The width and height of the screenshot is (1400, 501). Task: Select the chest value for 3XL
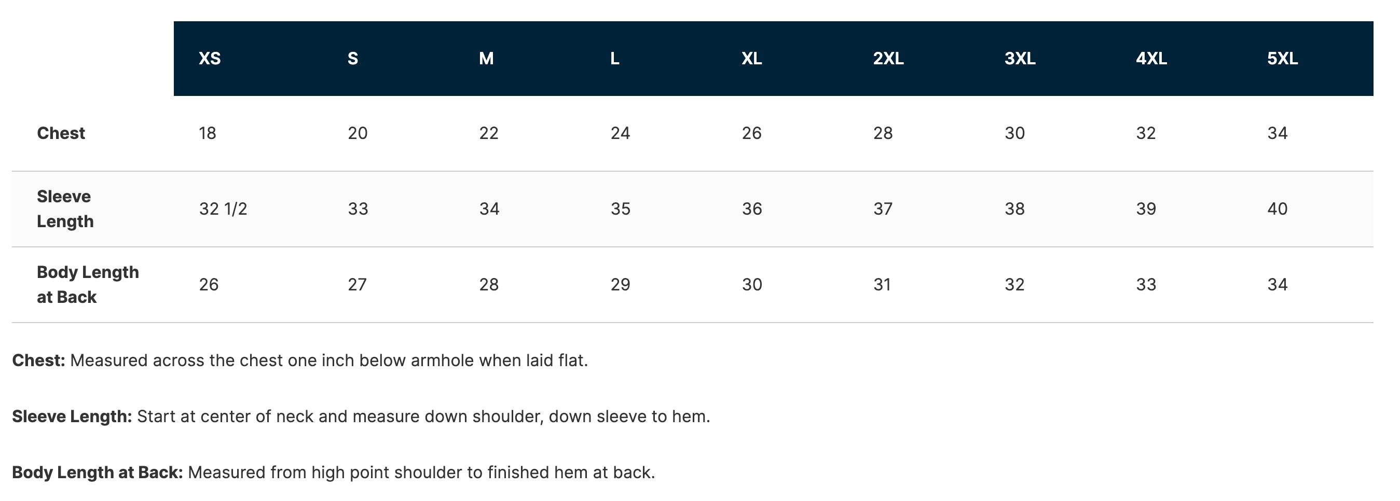click(1014, 133)
